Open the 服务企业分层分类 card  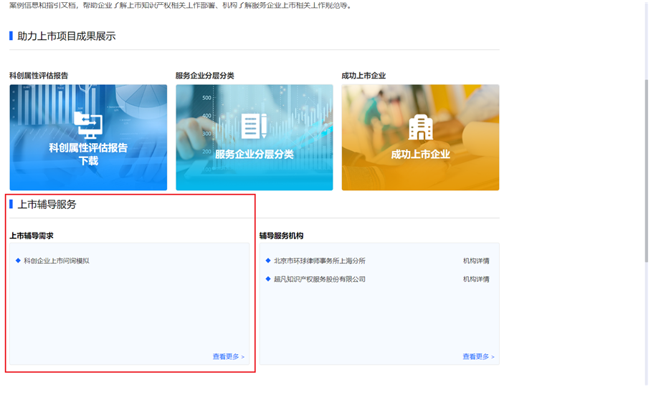tap(254, 137)
